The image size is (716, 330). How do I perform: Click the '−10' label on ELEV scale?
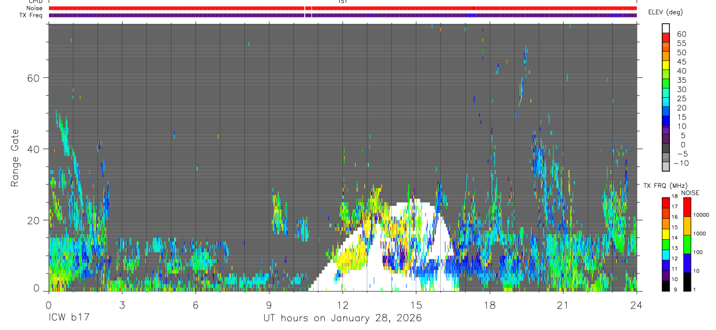[x=680, y=164]
